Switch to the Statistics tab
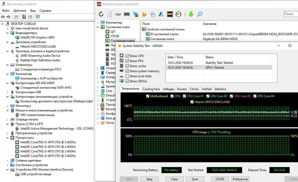This screenshot has height=182, width=298. pyautogui.click(x=220, y=89)
